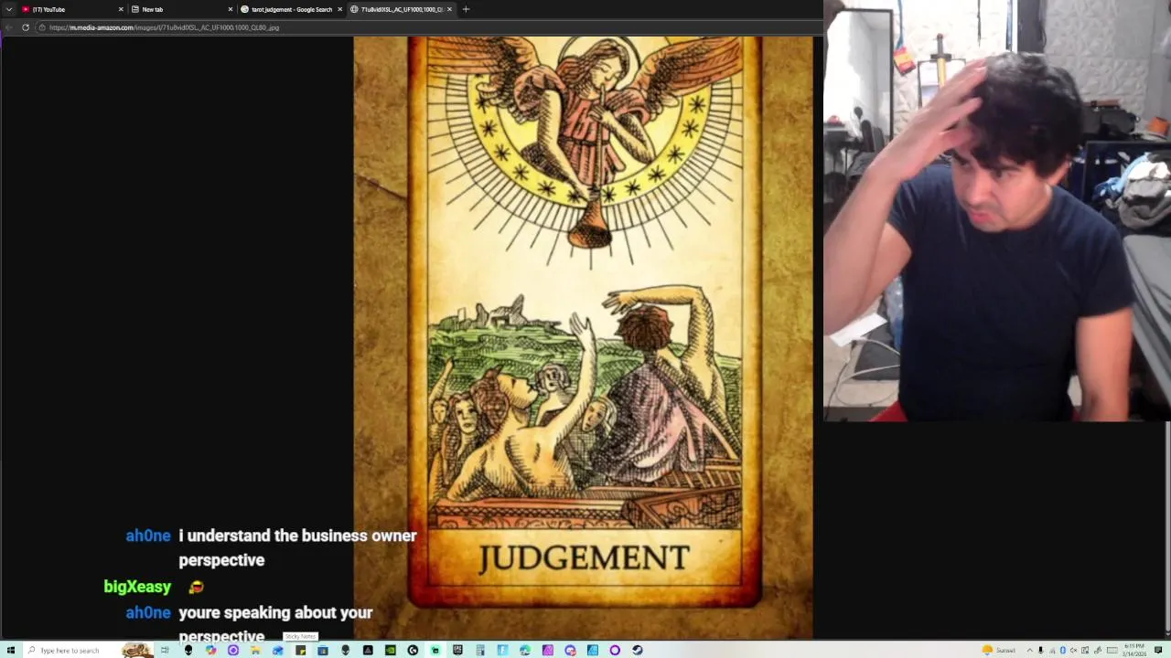The width and height of the screenshot is (1171, 658).
Task: Close the tarot judgement search tab
Action: point(340,9)
